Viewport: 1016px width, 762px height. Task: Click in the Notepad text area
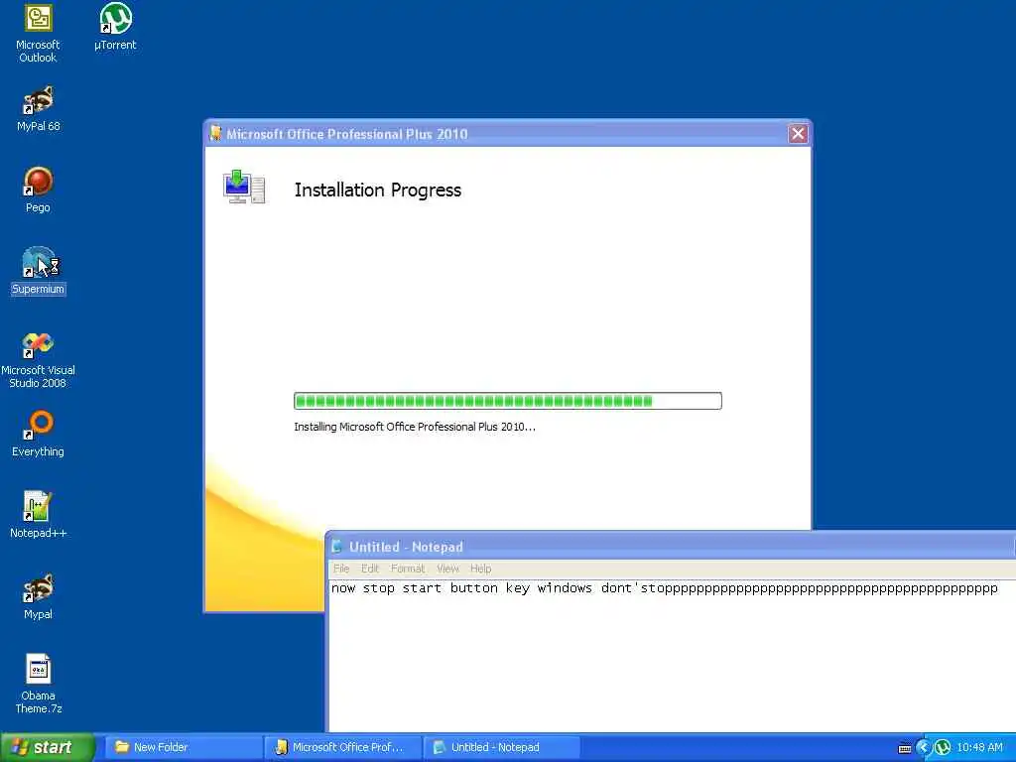pyautogui.click(x=672, y=656)
